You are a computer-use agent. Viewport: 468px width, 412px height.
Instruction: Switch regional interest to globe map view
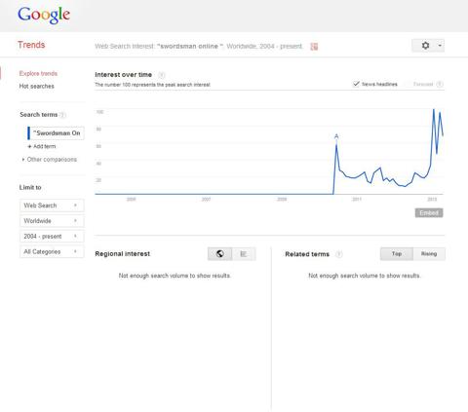(x=220, y=254)
